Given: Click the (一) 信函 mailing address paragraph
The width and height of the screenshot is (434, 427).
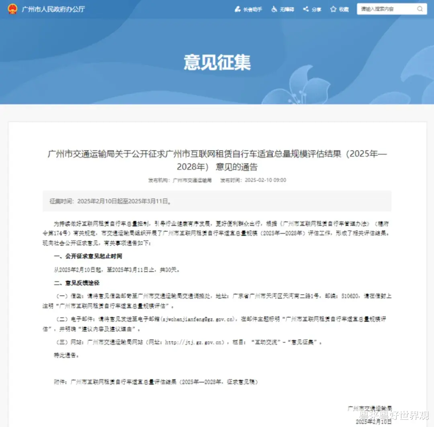Looking at the screenshot, I should point(217,301).
